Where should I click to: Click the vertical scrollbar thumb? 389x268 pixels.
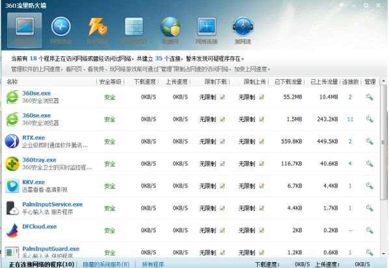coord(384,142)
